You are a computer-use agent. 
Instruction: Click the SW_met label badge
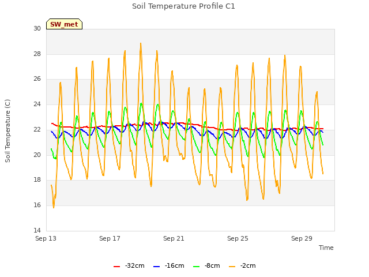[x=64, y=24]
